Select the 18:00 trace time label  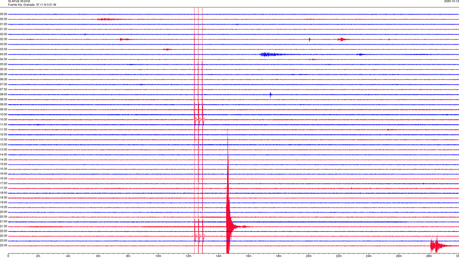(3, 193)
